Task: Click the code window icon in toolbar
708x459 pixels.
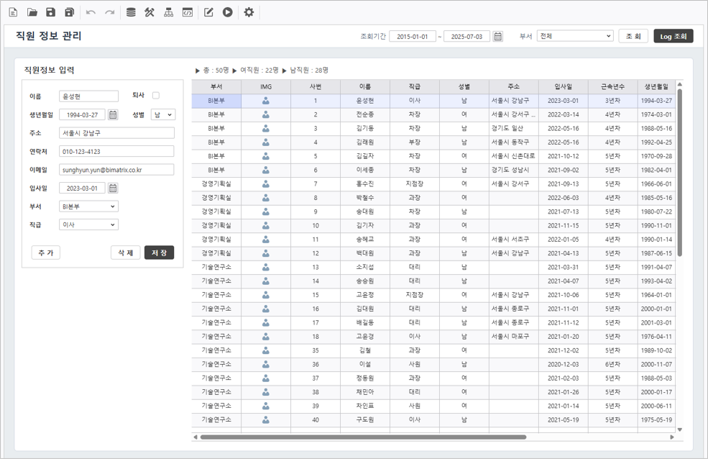Action: coord(187,12)
